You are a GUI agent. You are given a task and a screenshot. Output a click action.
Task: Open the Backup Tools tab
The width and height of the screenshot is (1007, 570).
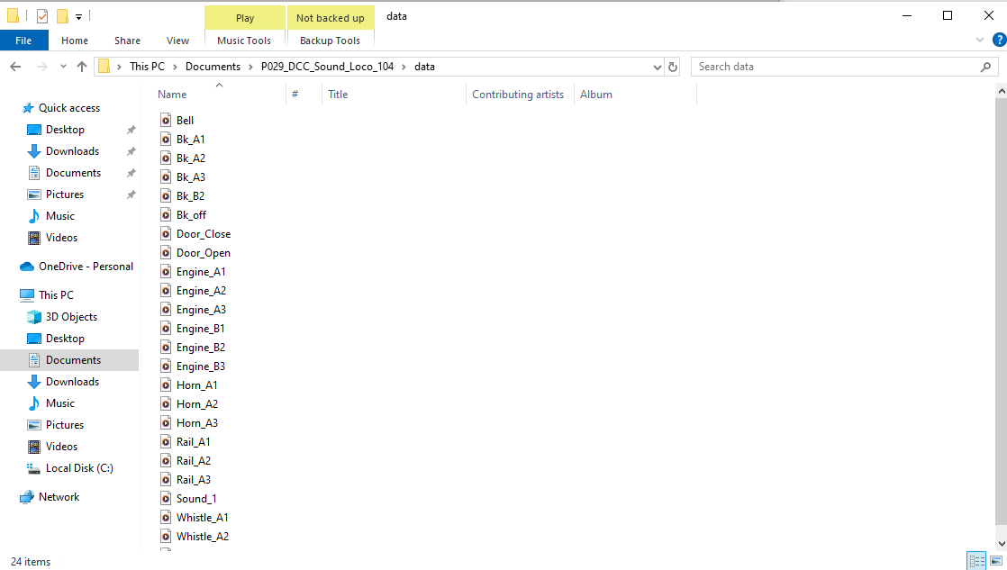[330, 41]
